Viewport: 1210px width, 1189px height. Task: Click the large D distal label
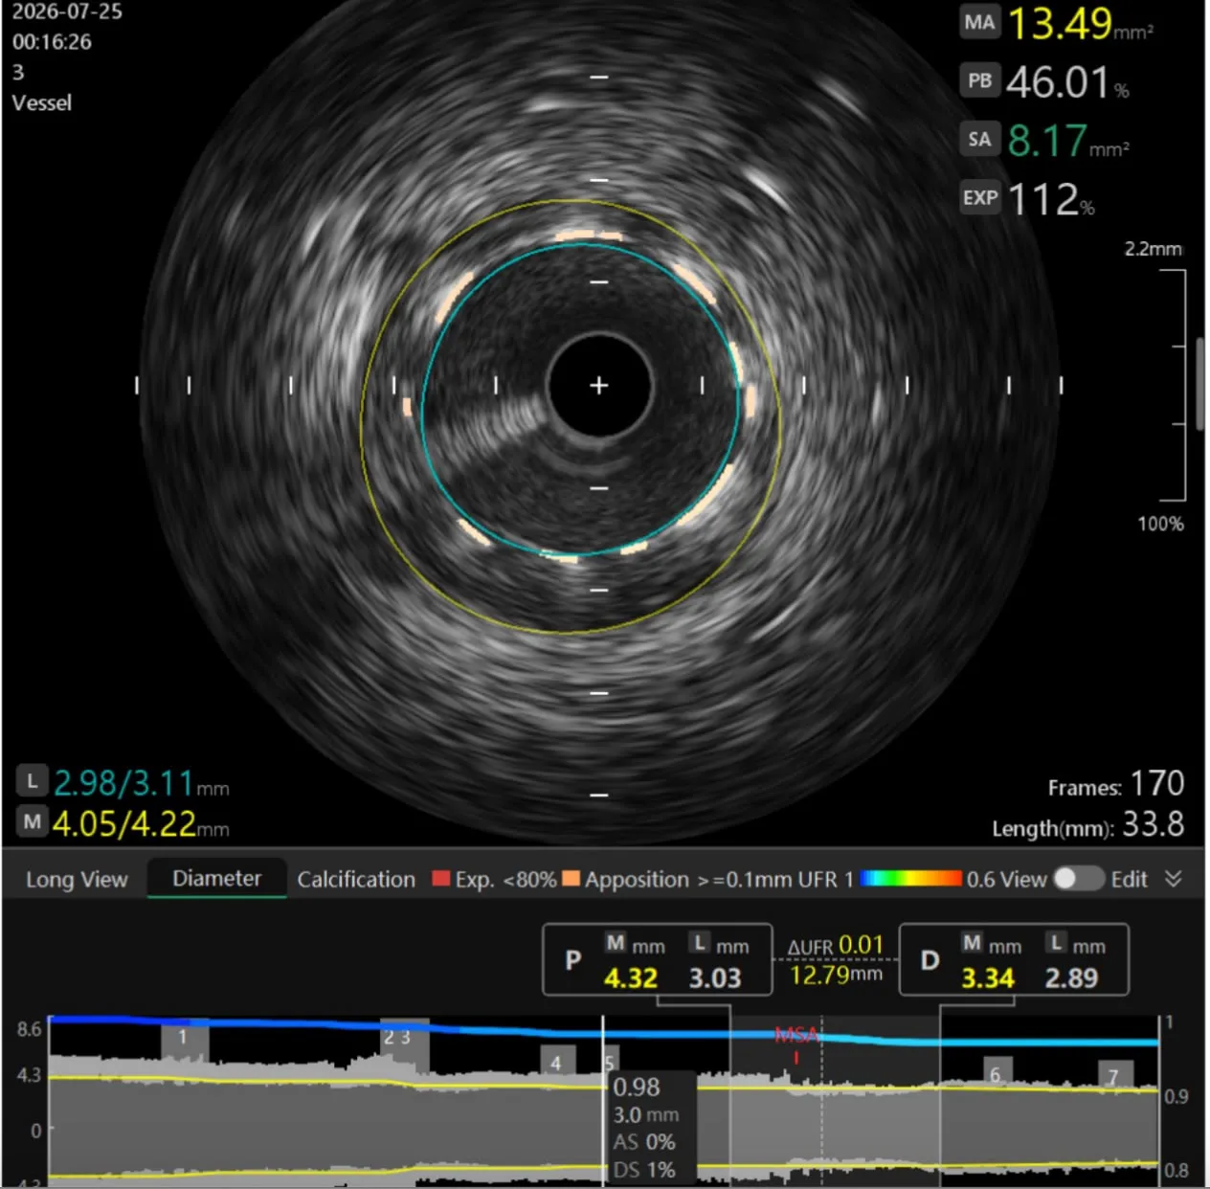pyautogui.click(x=930, y=960)
